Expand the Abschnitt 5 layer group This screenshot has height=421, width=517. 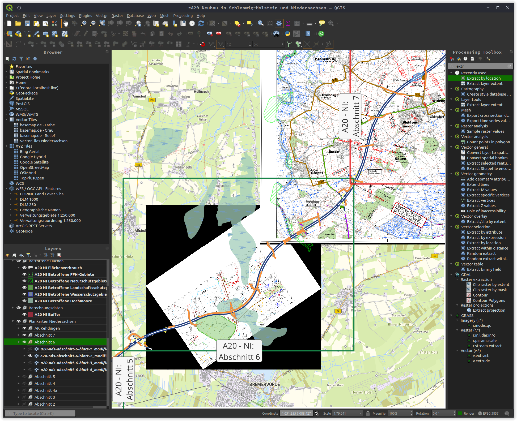coord(18,376)
